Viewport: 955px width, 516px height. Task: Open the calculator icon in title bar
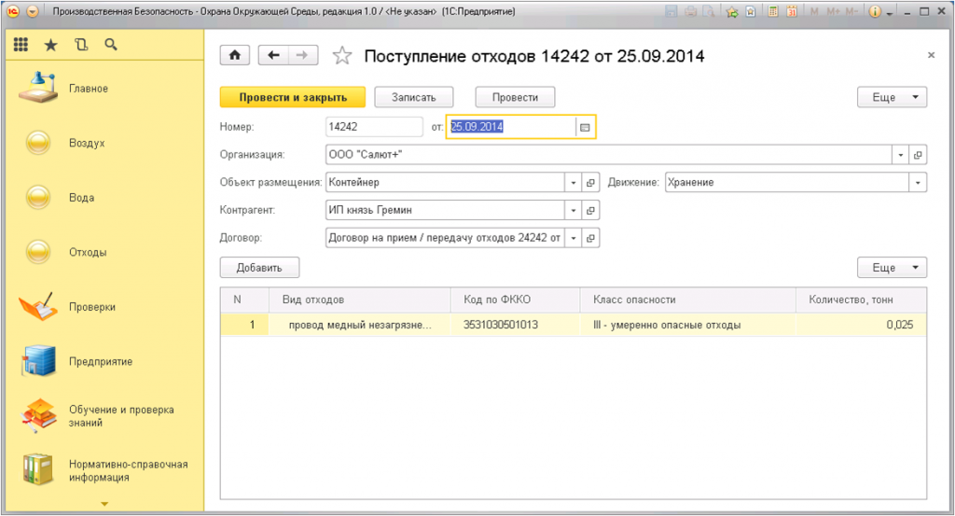click(771, 12)
